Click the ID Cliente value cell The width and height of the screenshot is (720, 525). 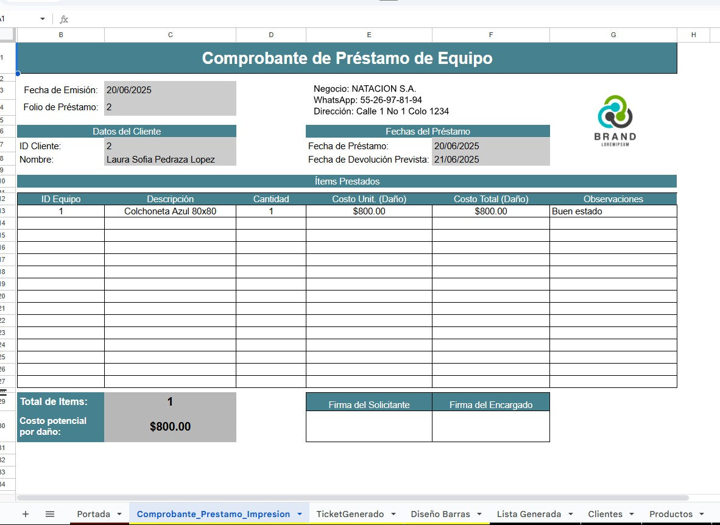[171, 146]
